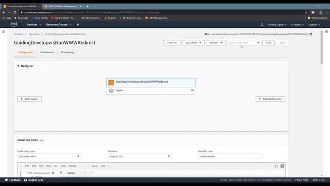
Task: Open the Qualifiers dropdown
Action: click(193, 42)
